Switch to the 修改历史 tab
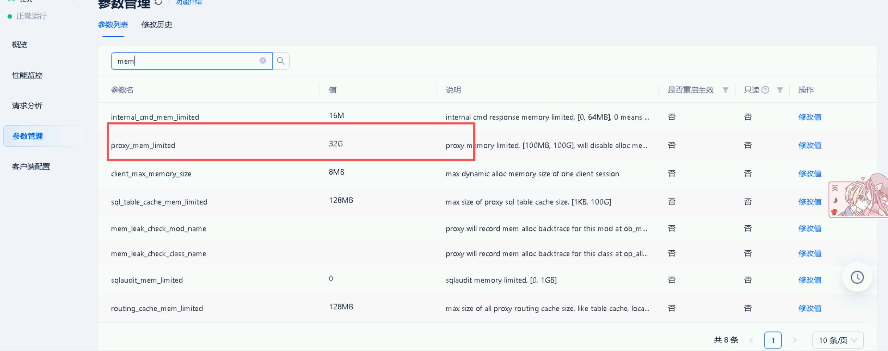888x351 pixels. coord(156,25)
